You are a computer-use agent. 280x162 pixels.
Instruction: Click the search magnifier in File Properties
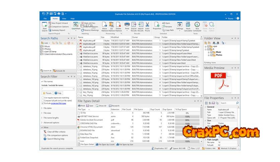[x=237, y=103]
